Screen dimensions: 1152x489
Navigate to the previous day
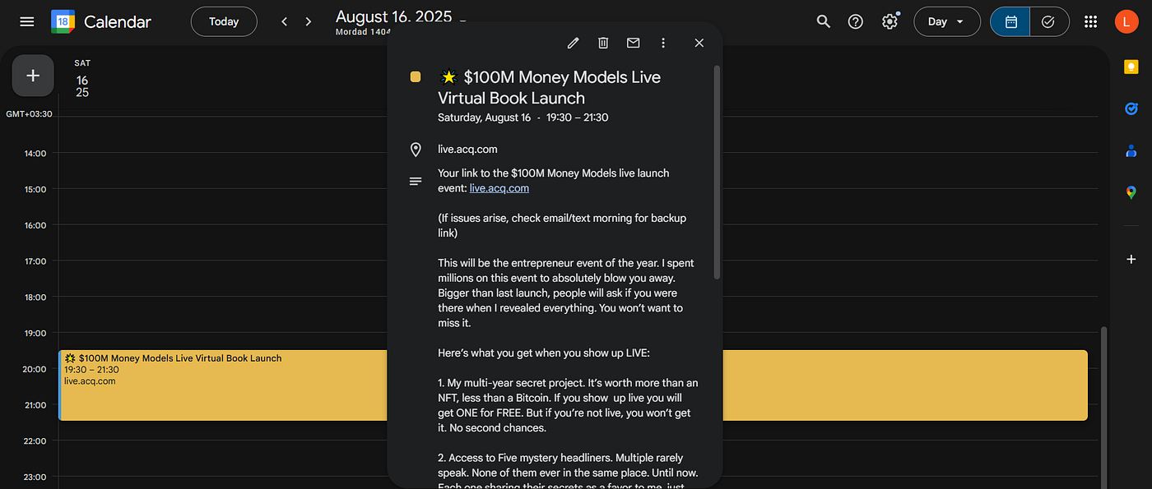[x=285, y=21]
